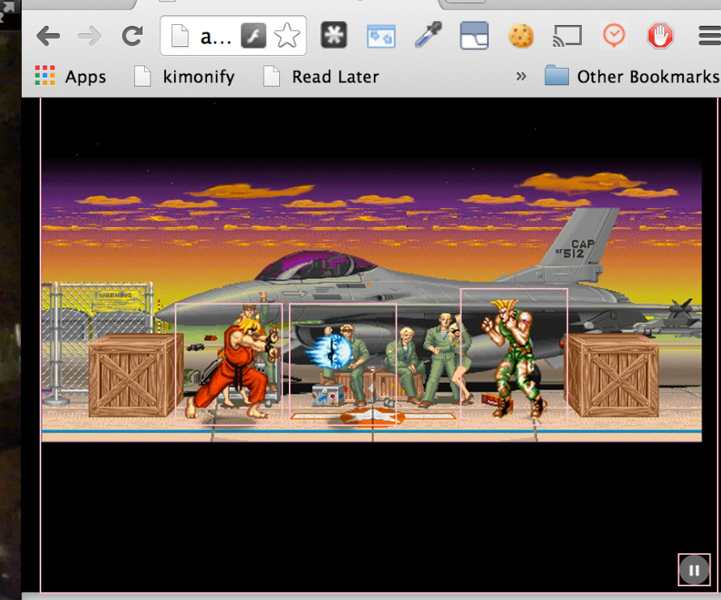Open the blue page layout extension icon
721x600 pixels.
pyautogui.click(x=474, y=36)
